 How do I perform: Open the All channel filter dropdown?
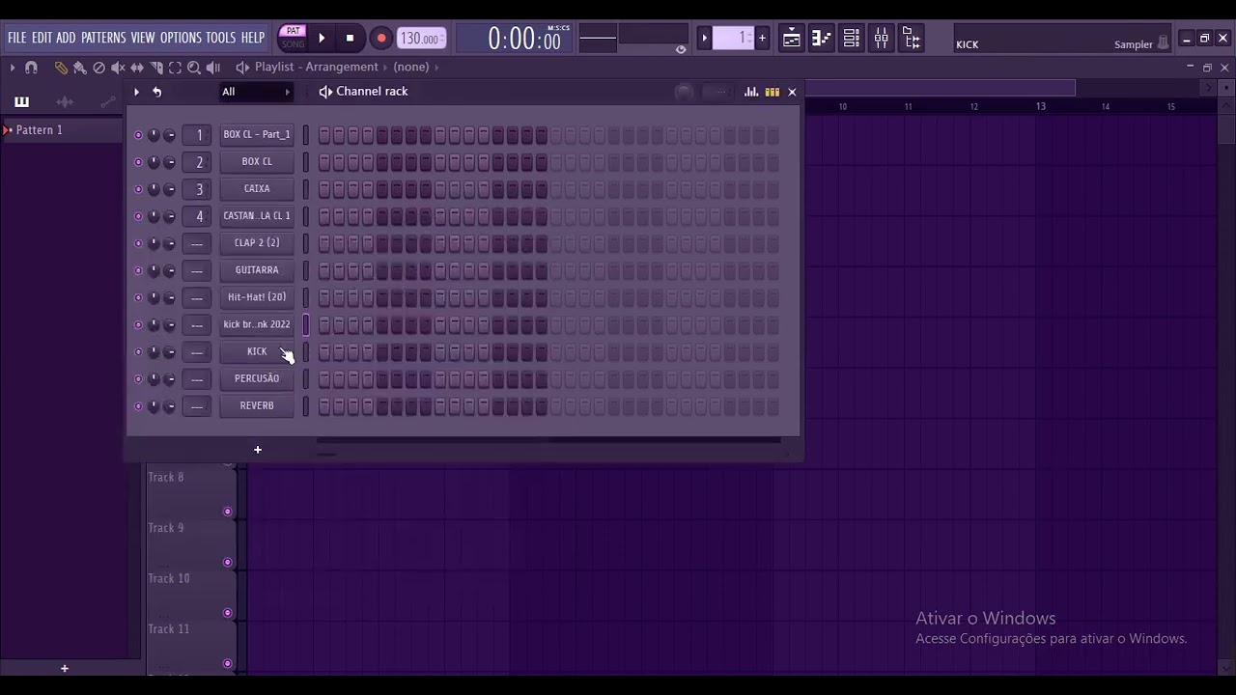tap(257, 92)
